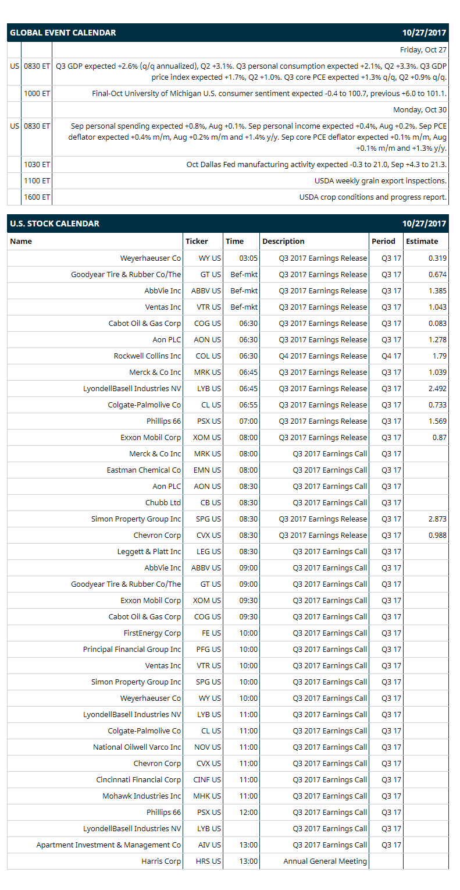Viewport: 460px width, 890px height.
Task: Click the 1000 ET time cell
Action: point(37,93)
